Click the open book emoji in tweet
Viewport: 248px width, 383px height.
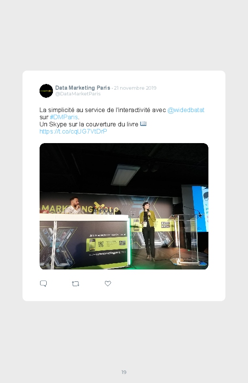pyautogui.click(x=143, y=124)
